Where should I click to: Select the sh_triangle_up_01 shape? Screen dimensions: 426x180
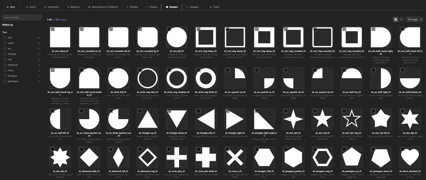[147, 119]
